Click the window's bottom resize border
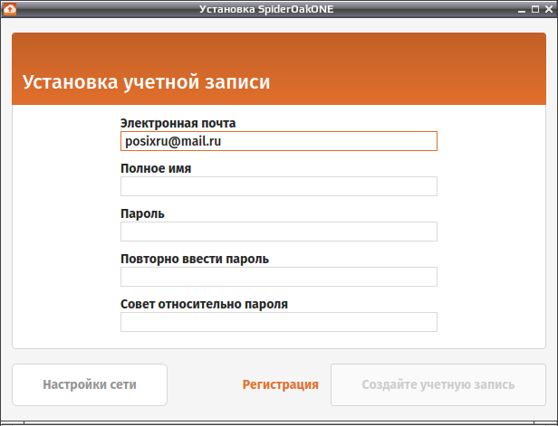 (279, 422)
